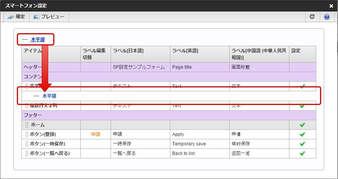Open help with the question mark icon
This screenshot has height=179, width=338.
327,17
